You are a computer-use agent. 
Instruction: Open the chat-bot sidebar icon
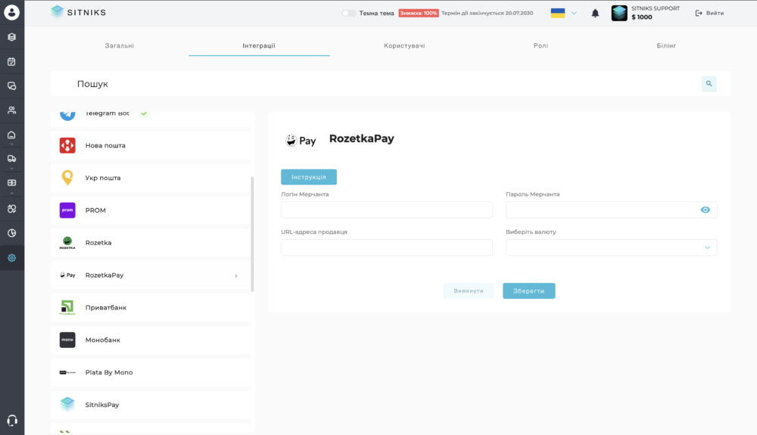click(x=11, y=209)
